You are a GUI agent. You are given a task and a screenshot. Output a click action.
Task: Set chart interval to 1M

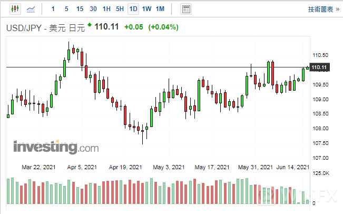point(161,9)
